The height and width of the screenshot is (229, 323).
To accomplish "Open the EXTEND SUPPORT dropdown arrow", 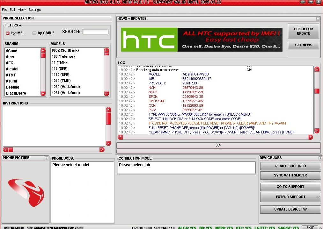I will pos(319,197).
